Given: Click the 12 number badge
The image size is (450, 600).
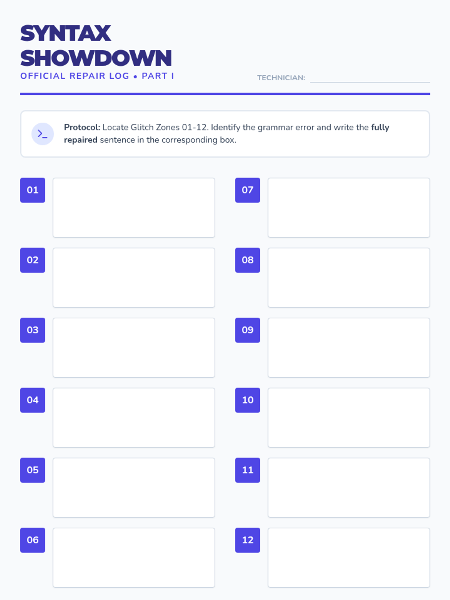Looking at the screenshot, I should tap(247, 540).
